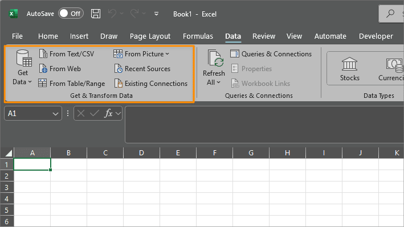The image size is (404, 227).
Task: Open the Name Box dropdown arrow
Action: [55, 114]
